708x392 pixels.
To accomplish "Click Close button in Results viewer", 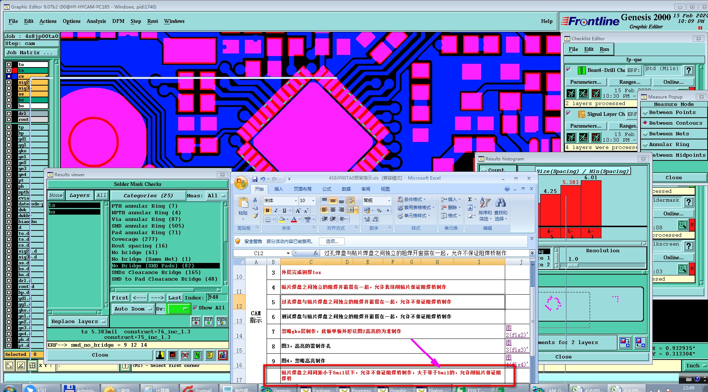I will click(x=100, y=355).
